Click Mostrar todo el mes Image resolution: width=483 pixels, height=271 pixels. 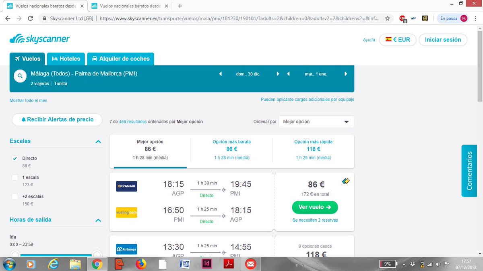28,100
